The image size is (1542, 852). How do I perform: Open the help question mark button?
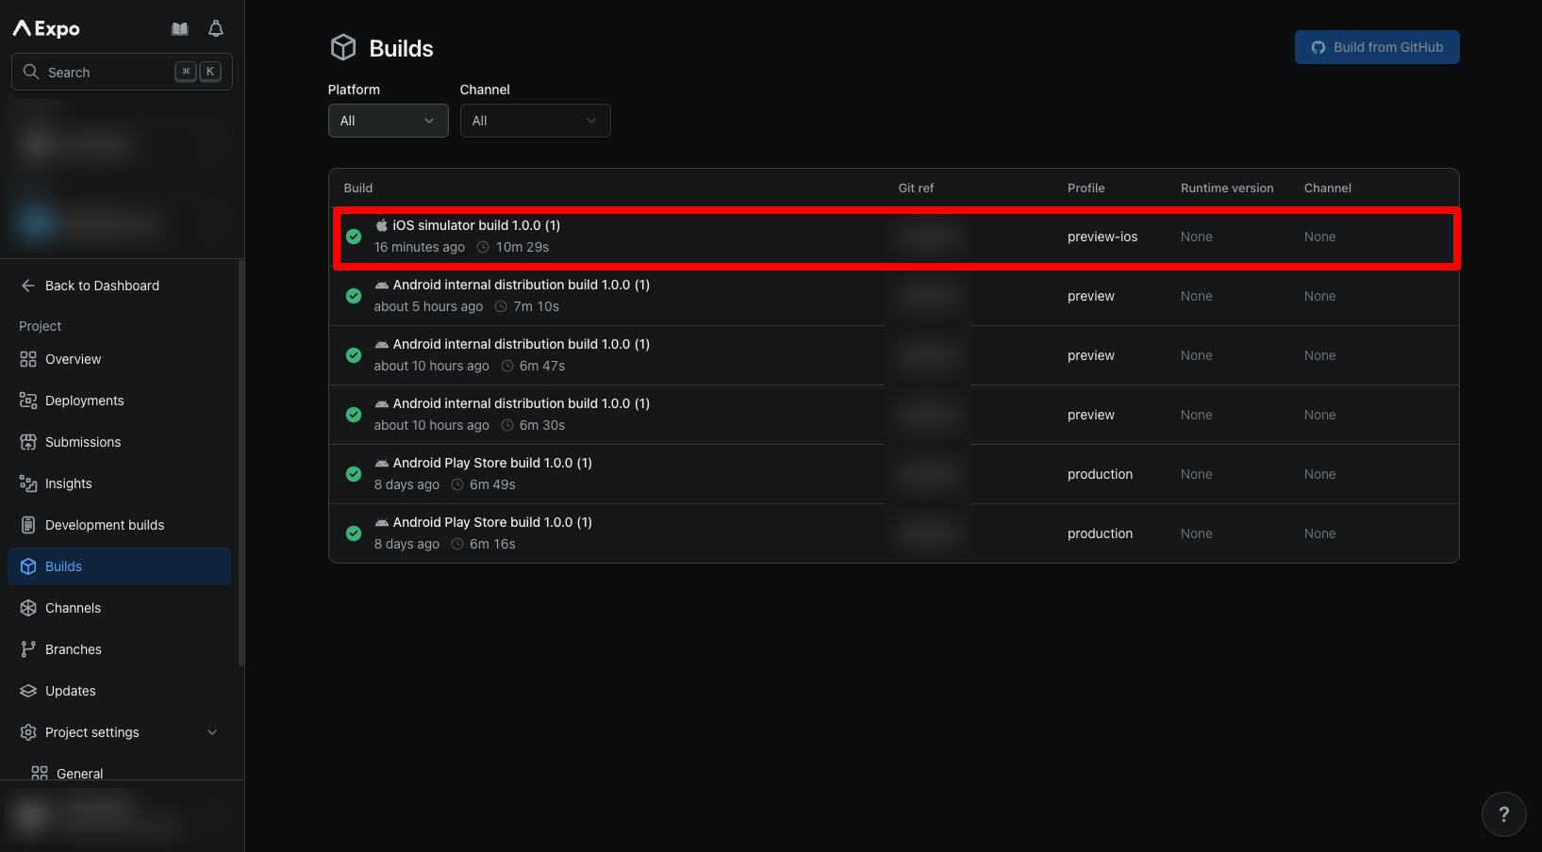click(x=1503, y=814)
